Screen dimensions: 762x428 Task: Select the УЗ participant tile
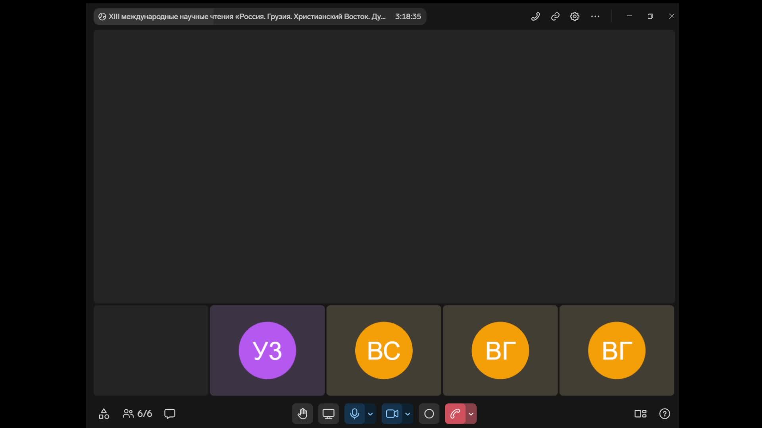pyautogui.click(x=267, y=350)
